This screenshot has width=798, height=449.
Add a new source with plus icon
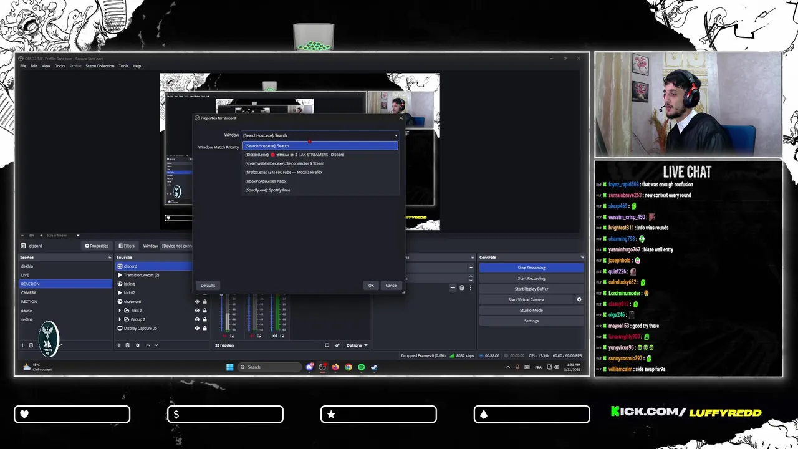click(119, 345)
